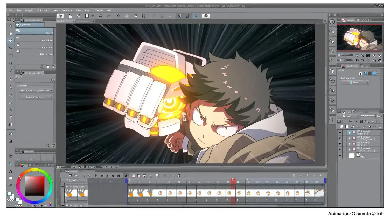Toggle visibility of the bottom paper layer
390x219 pixels.
[340, 156]
